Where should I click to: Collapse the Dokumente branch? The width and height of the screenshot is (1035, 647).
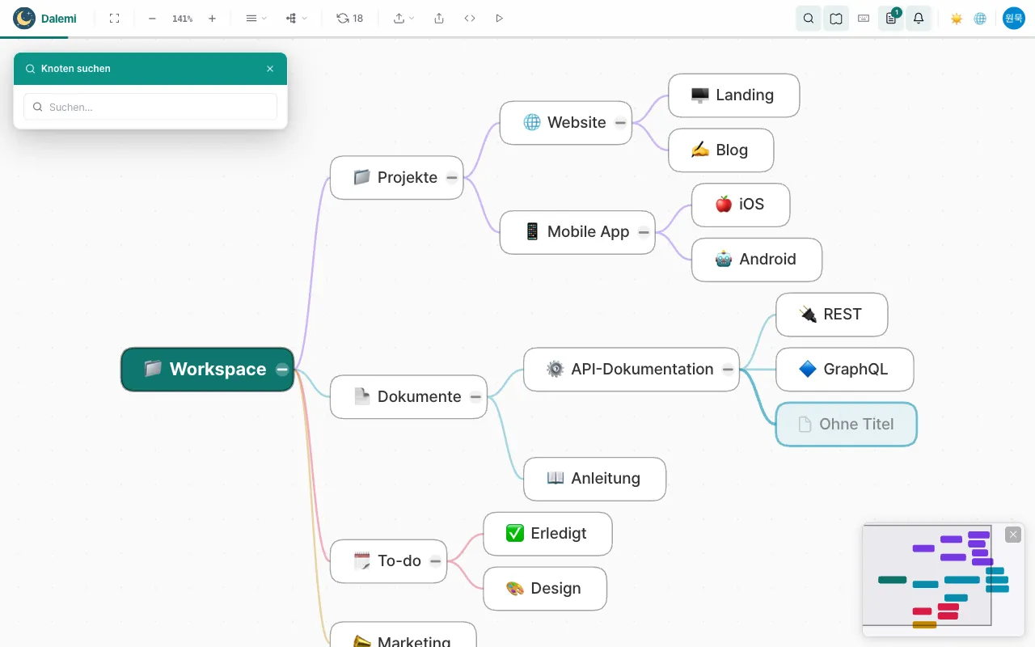click(x=475, y=397)
